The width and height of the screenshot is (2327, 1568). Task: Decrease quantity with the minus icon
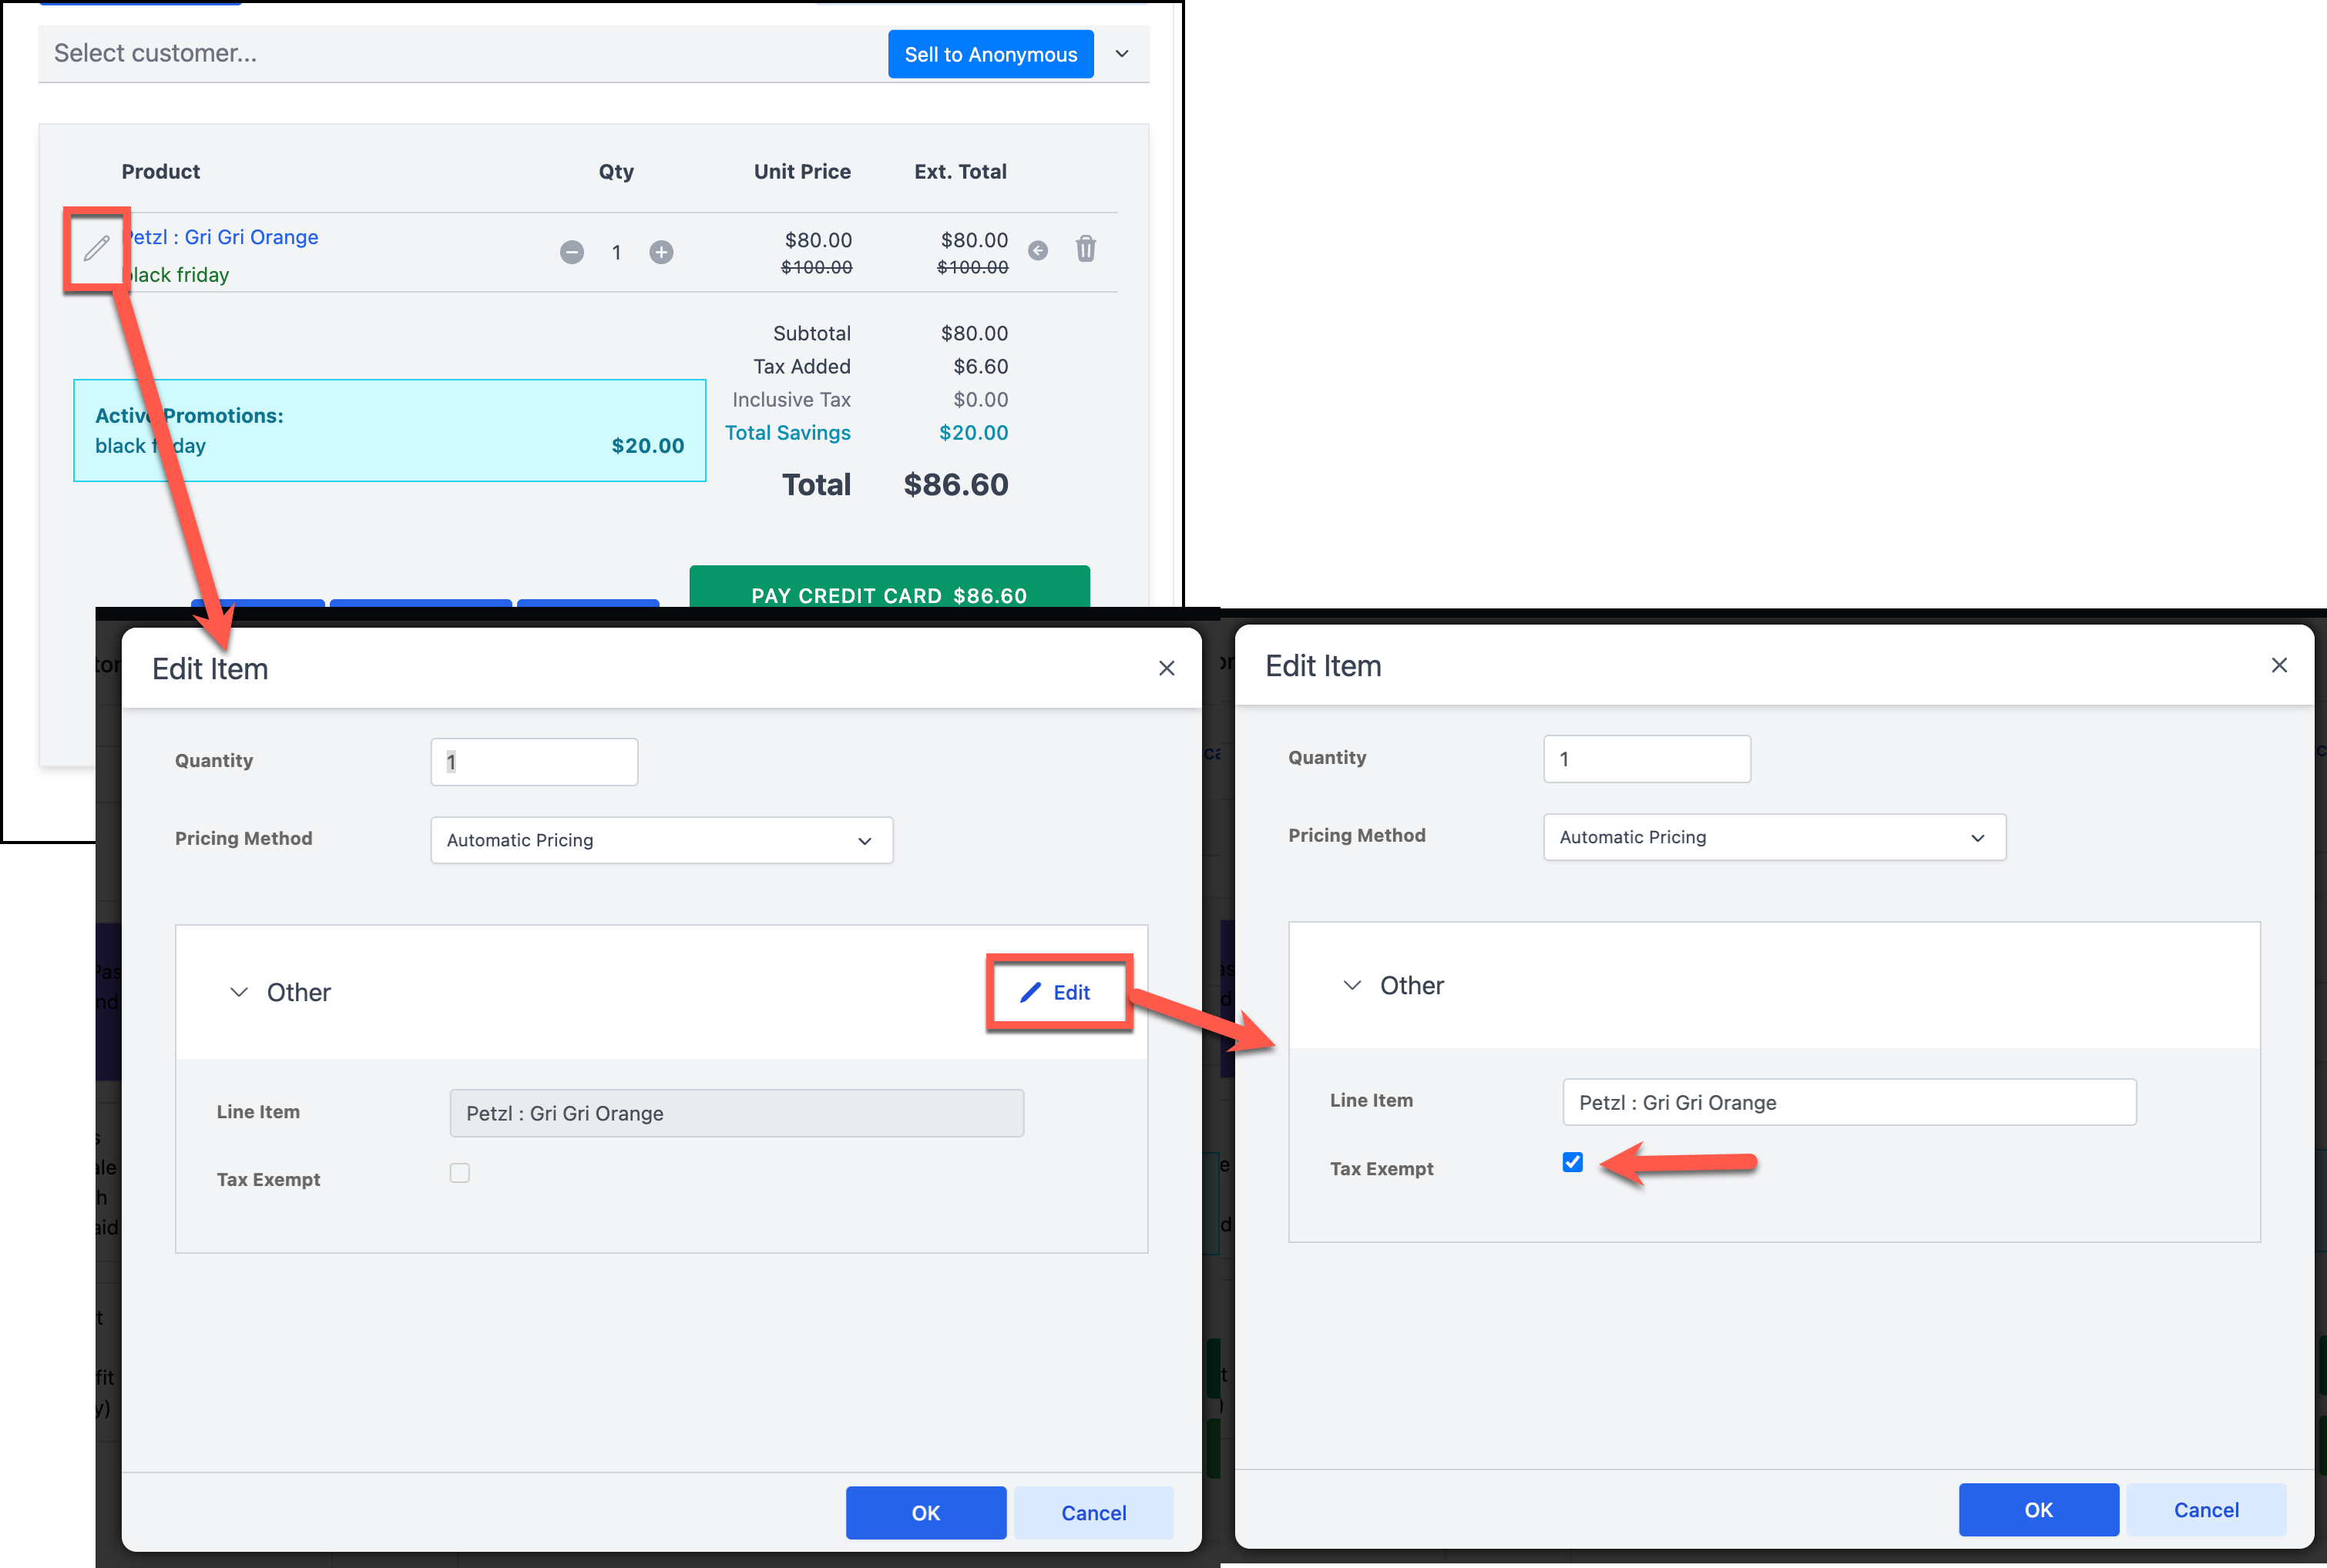(571, 252)
